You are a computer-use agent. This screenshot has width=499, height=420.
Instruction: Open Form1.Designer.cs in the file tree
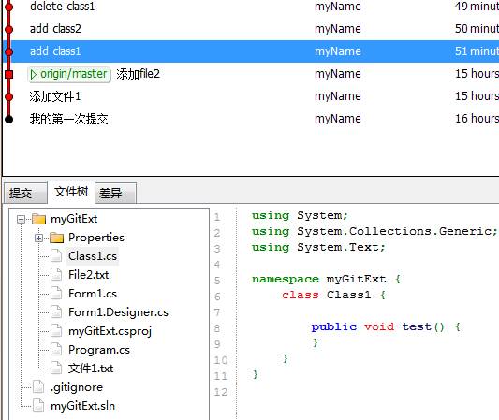pos(118,312)
